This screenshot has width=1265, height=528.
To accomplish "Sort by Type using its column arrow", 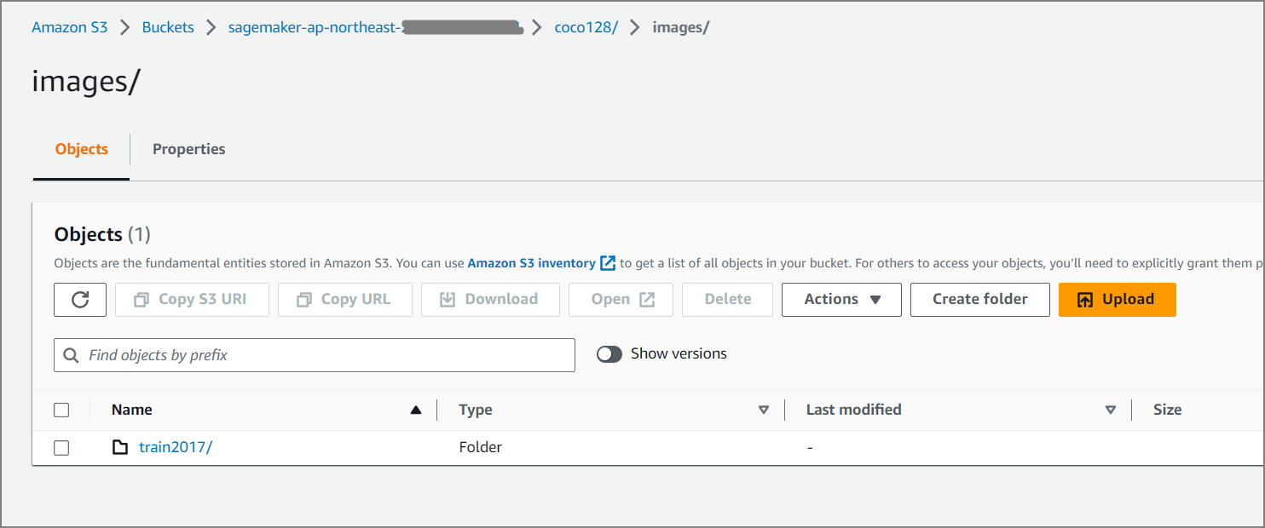I will click(x=764, y=410).
